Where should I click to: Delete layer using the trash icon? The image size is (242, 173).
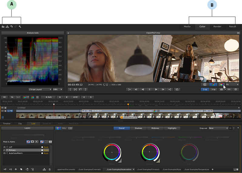tap(50, 169)
